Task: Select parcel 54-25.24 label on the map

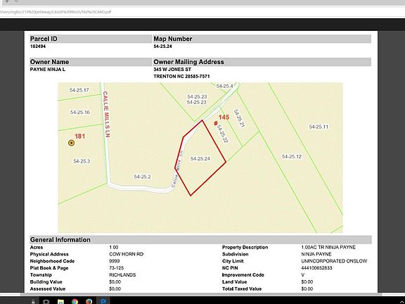Action: coord(200,159)
